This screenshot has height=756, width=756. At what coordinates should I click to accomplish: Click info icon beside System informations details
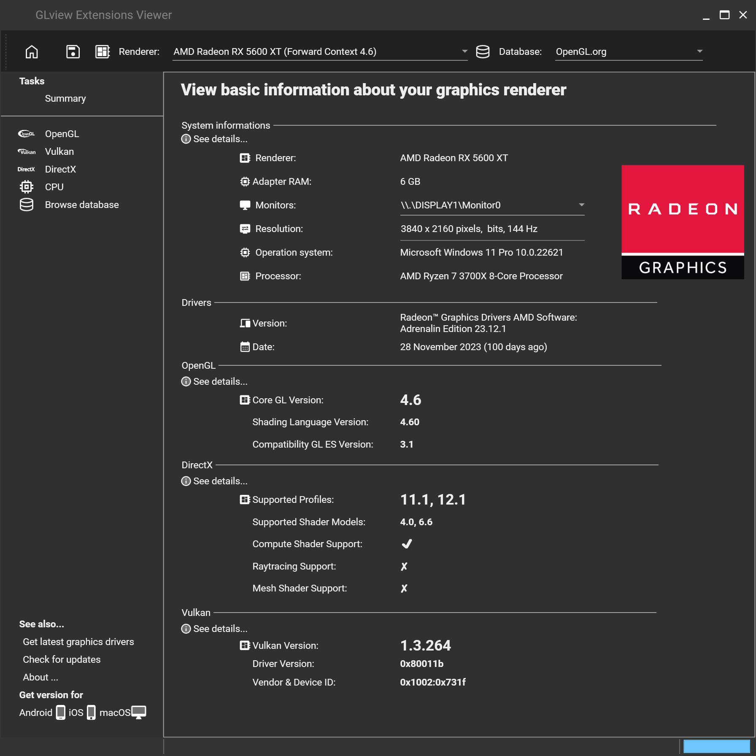(186, 139)
